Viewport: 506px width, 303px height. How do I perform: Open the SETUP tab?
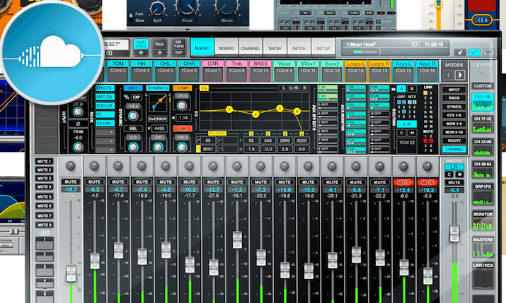tap(323, 48)
